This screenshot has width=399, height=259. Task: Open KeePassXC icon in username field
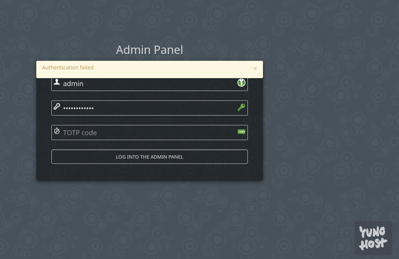[x=241, y=83]
